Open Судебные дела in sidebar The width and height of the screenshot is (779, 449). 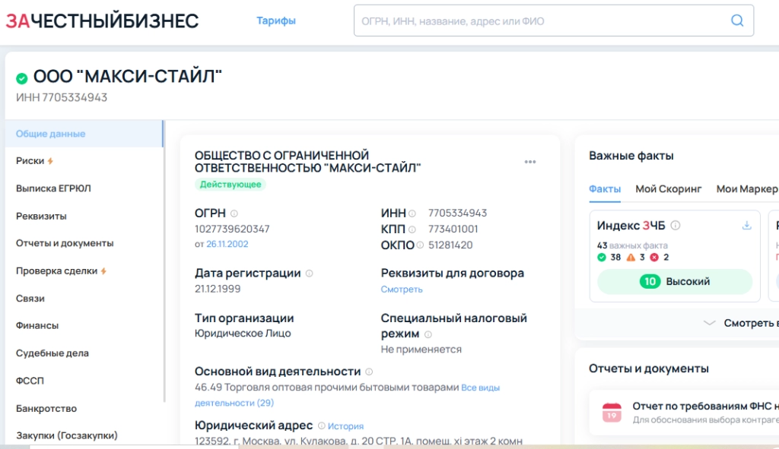pyautogui.click(x=52, y=353)
